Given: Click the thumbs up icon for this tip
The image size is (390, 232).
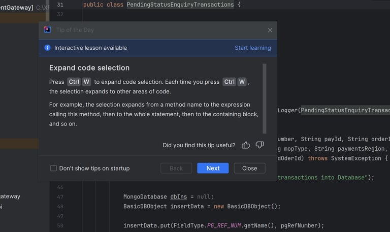Looking at the screenshot, I should (245, 145).
